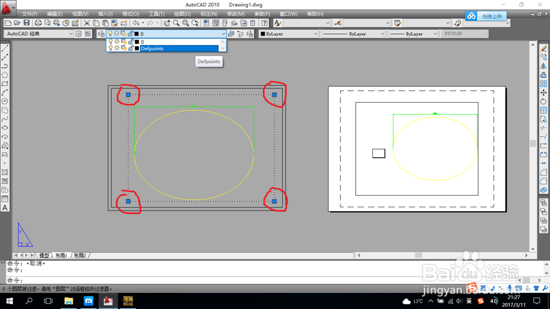Switch to the 布局1 layout tab
Viewport: 550px width, 309px height.
[62, 255]
